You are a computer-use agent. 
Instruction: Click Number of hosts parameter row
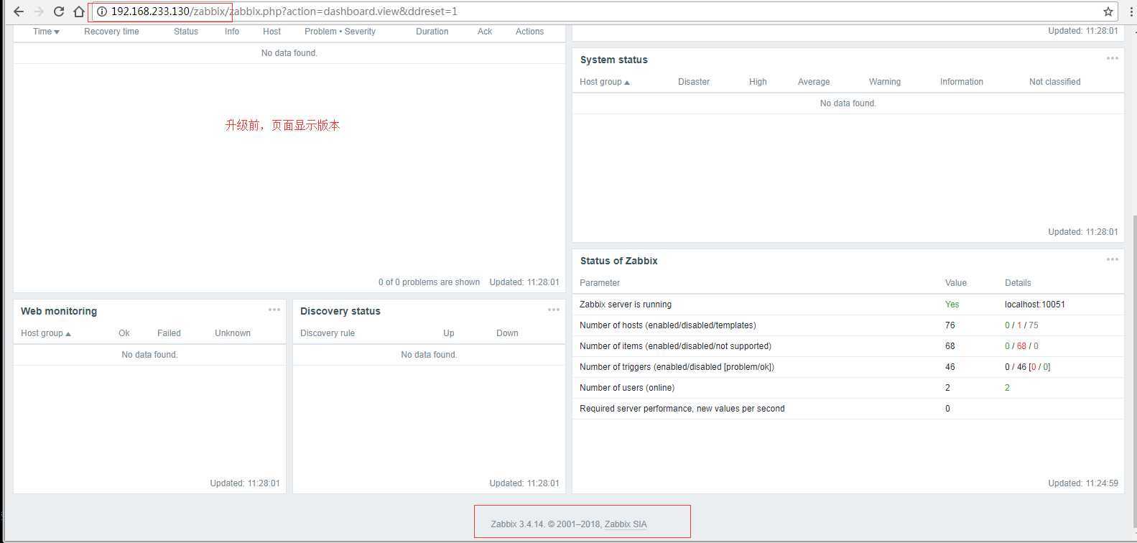848,325
